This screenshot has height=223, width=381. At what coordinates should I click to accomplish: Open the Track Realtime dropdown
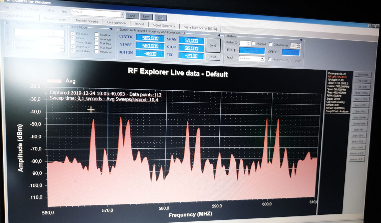coord(262,59)
